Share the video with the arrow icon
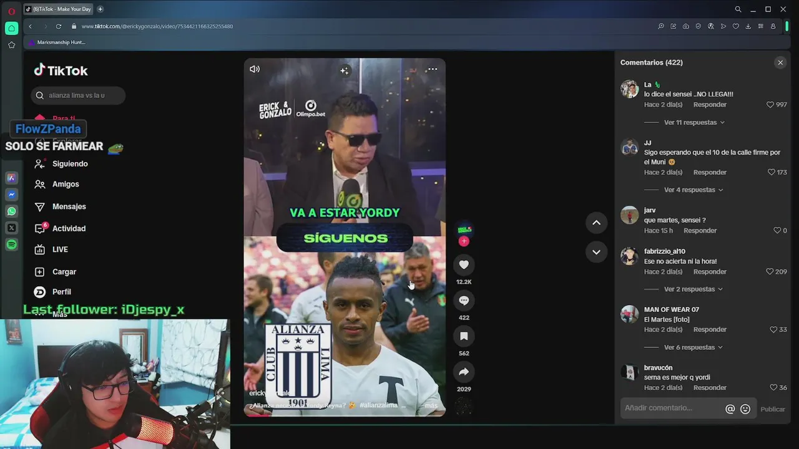 click(x=464, y=372)
